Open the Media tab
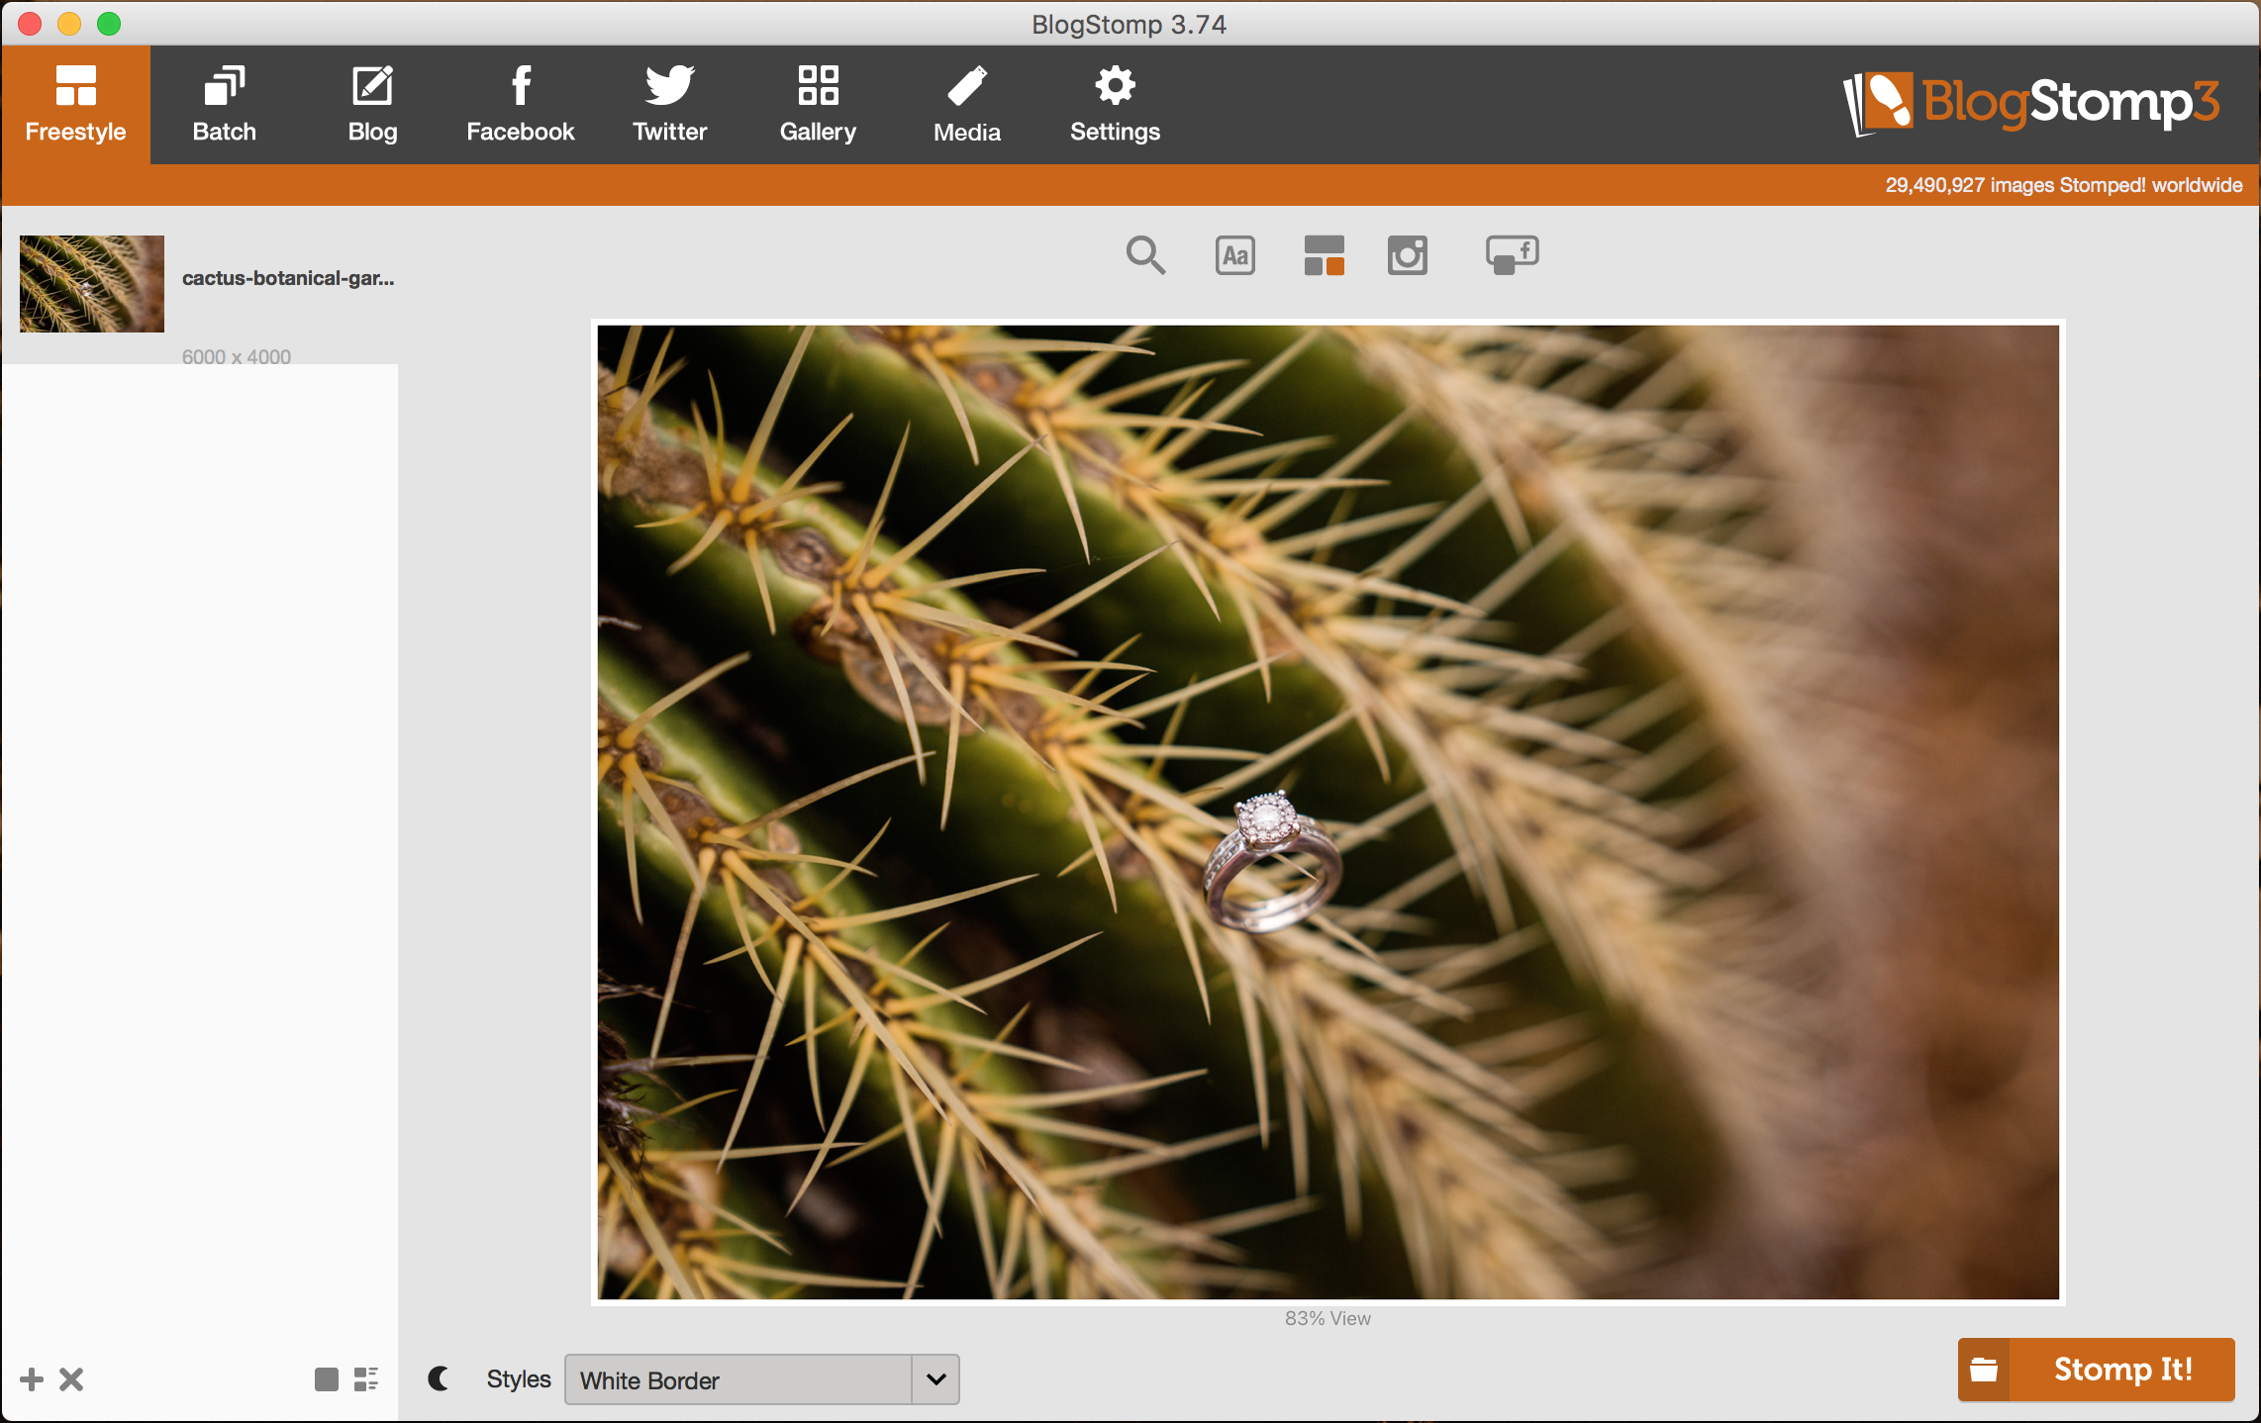 click(966, 105)
